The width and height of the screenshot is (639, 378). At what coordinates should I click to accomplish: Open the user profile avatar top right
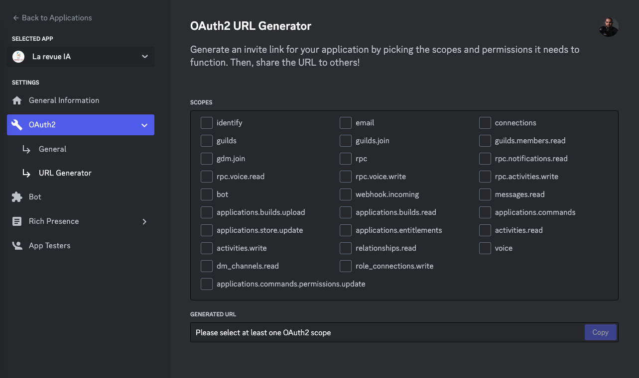609,26
